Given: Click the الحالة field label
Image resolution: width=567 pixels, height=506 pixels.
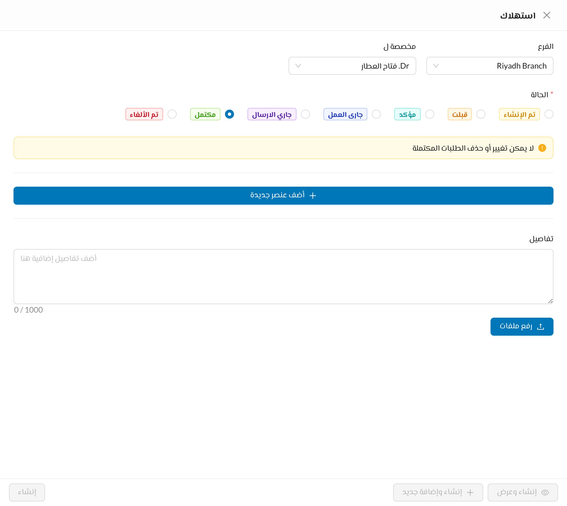Looking at the screenshot, I should point(539,95).
